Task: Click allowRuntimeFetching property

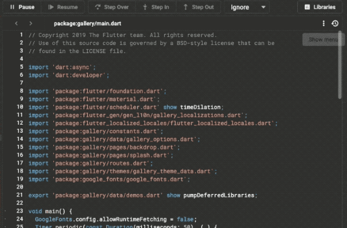Action: pyautogui.click(x=133, y=219)
